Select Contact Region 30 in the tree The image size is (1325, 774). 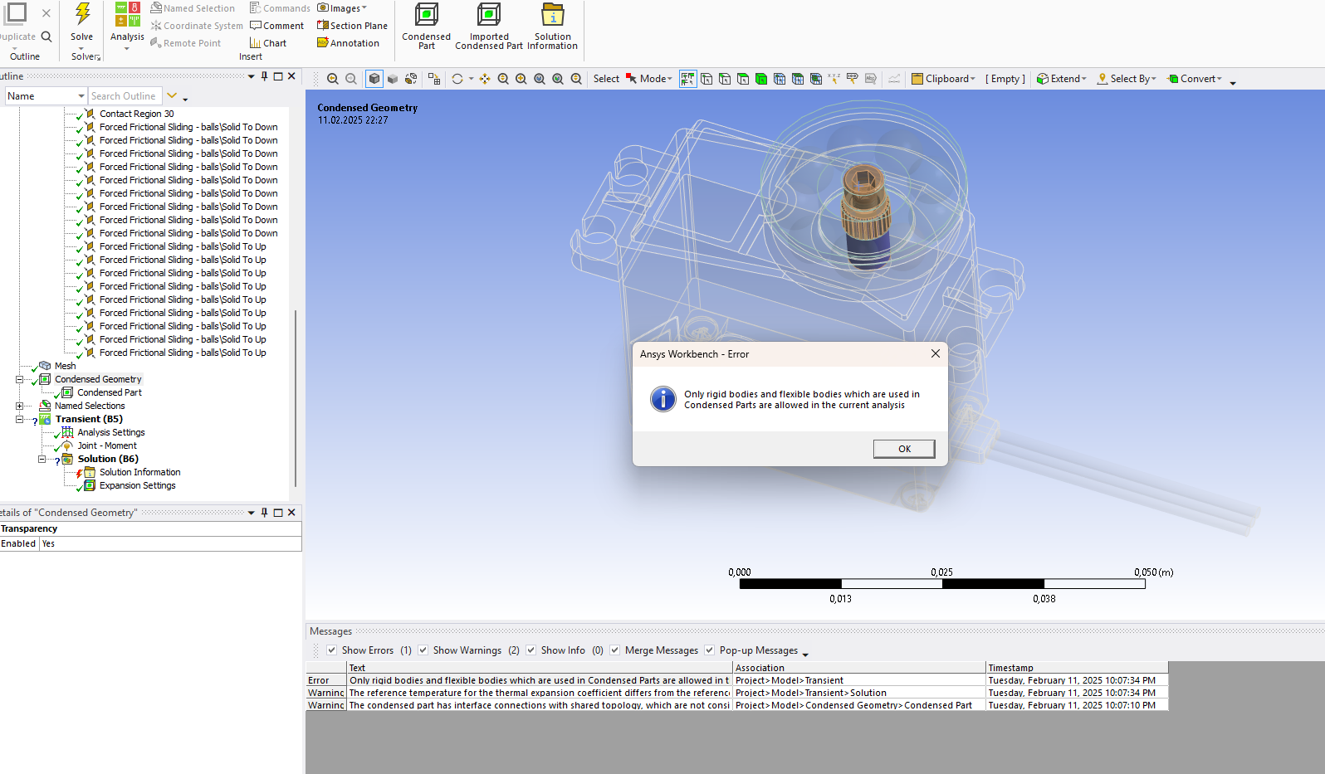(137, 114)
